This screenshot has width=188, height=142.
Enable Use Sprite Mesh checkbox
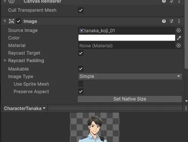point(81,84)
